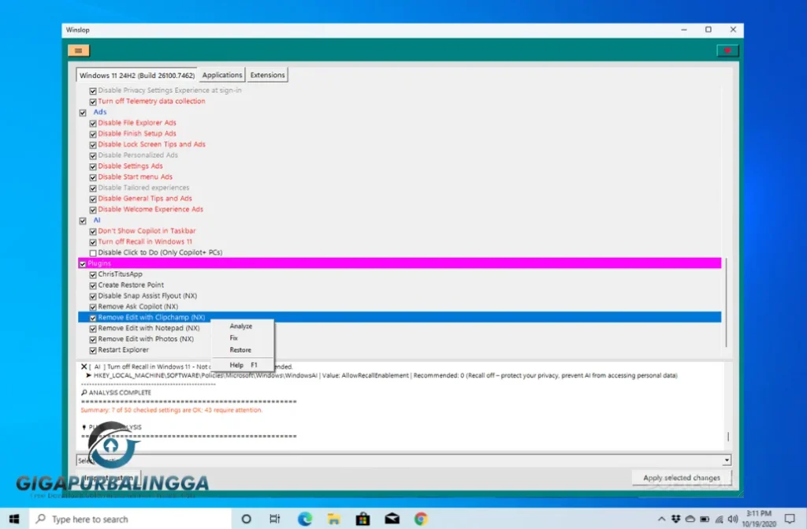
Task: Select Restore in the context menu
Action: point(240,350)
